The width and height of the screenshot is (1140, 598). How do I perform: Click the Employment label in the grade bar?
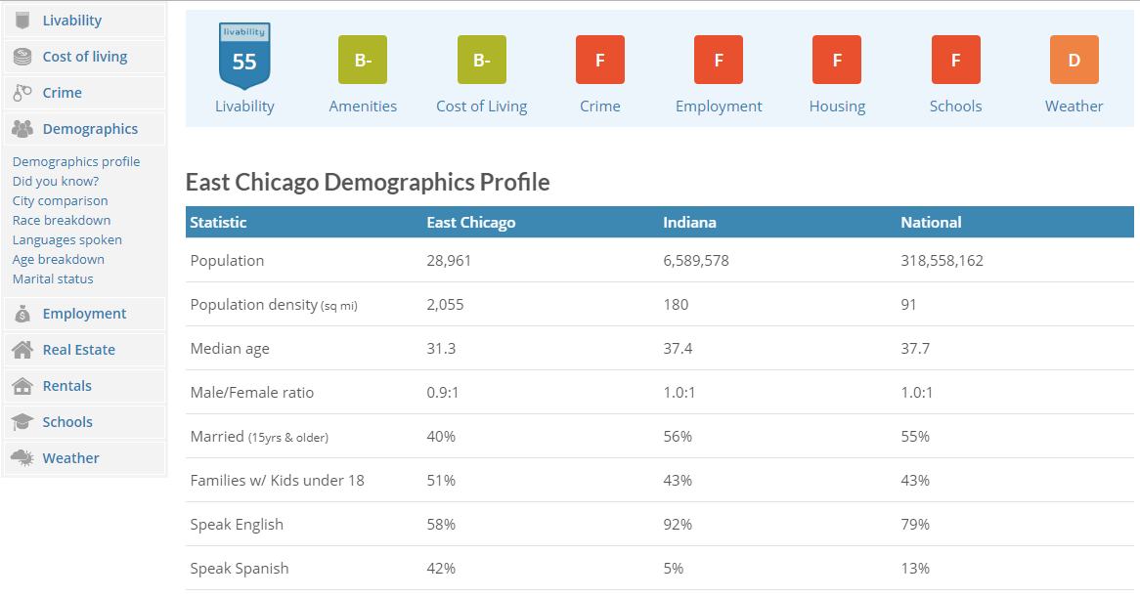pos(719,107)
